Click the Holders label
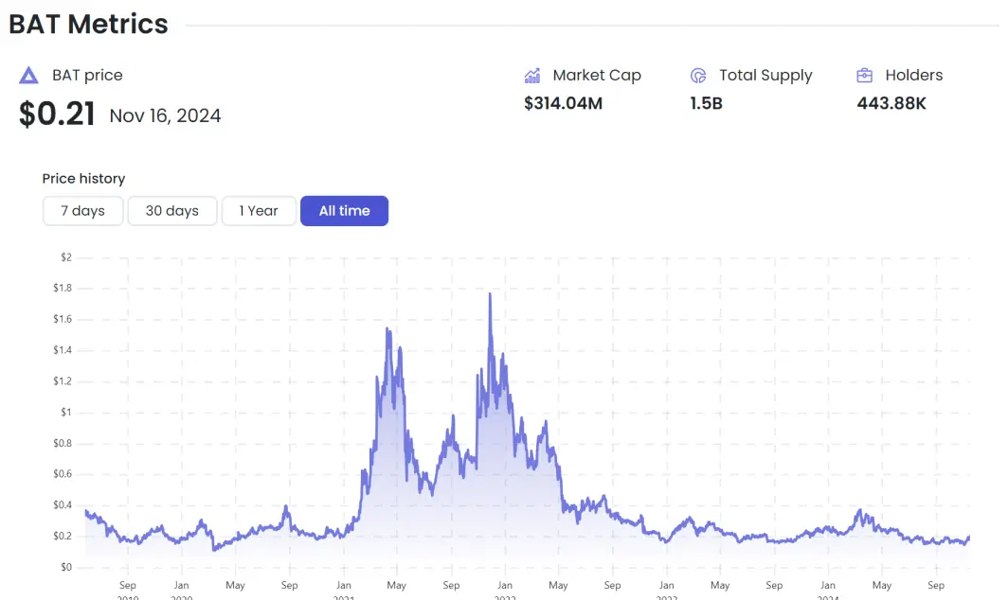 914,75
